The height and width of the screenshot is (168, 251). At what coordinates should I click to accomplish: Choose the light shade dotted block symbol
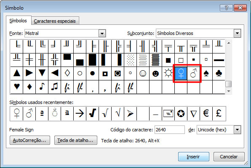(x=130, y=60)
